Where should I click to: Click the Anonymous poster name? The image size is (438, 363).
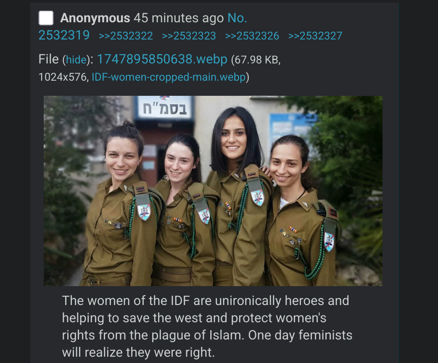click(95, 18)
